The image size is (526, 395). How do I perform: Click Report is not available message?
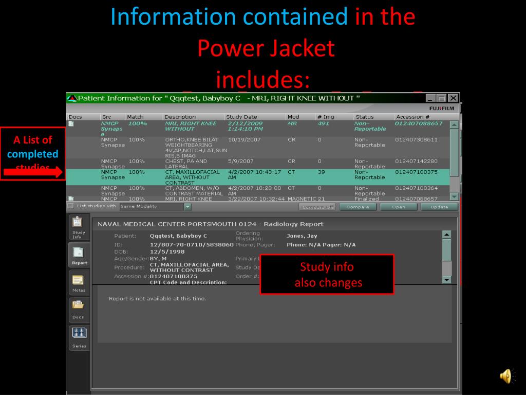click(x=157, y=298)
